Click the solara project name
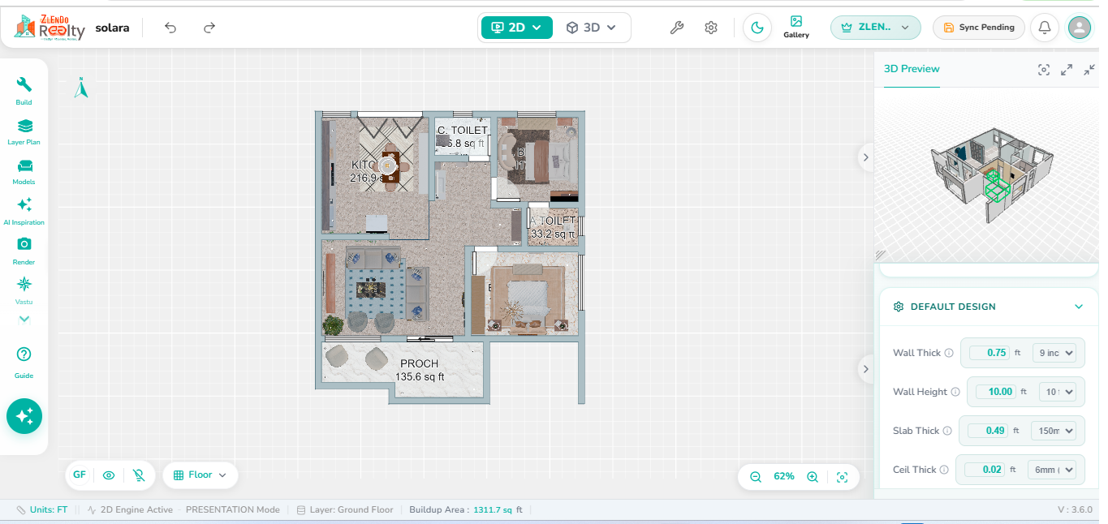This screenshot has height=524, width=1108. [x=112, y=28]
